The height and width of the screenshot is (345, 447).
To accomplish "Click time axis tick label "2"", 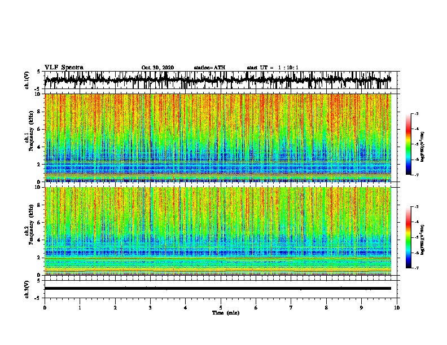I will [115, 308].
